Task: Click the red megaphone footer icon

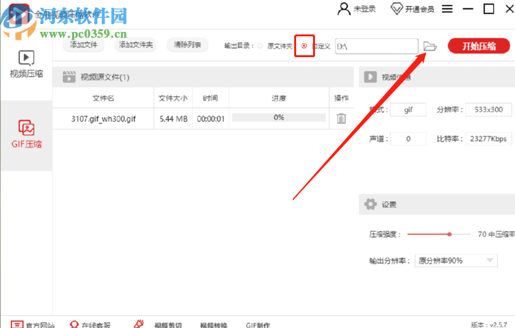Action: [139, 323]
